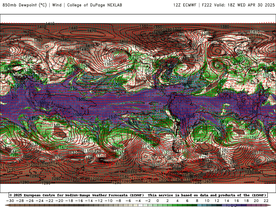
Task: Click the 2 legend value
Action: [168, 201]
